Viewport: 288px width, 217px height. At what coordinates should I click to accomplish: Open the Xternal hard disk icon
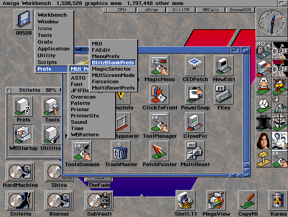[x=58, y=200]
